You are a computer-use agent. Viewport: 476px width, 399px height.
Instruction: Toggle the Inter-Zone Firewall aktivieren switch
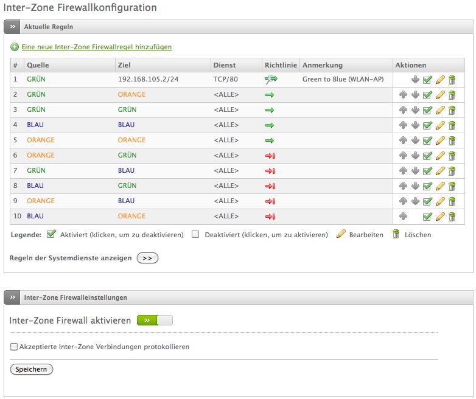(x=155, y=321)
